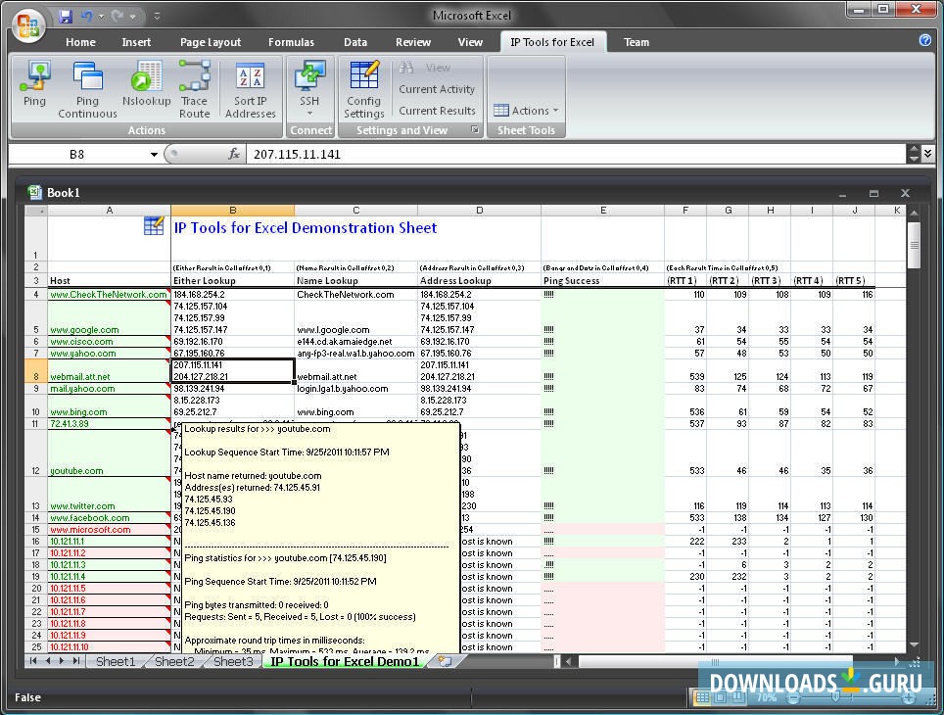Click the insert function fx button
This screenshot has width=944, height=715.
pos(234,155)
